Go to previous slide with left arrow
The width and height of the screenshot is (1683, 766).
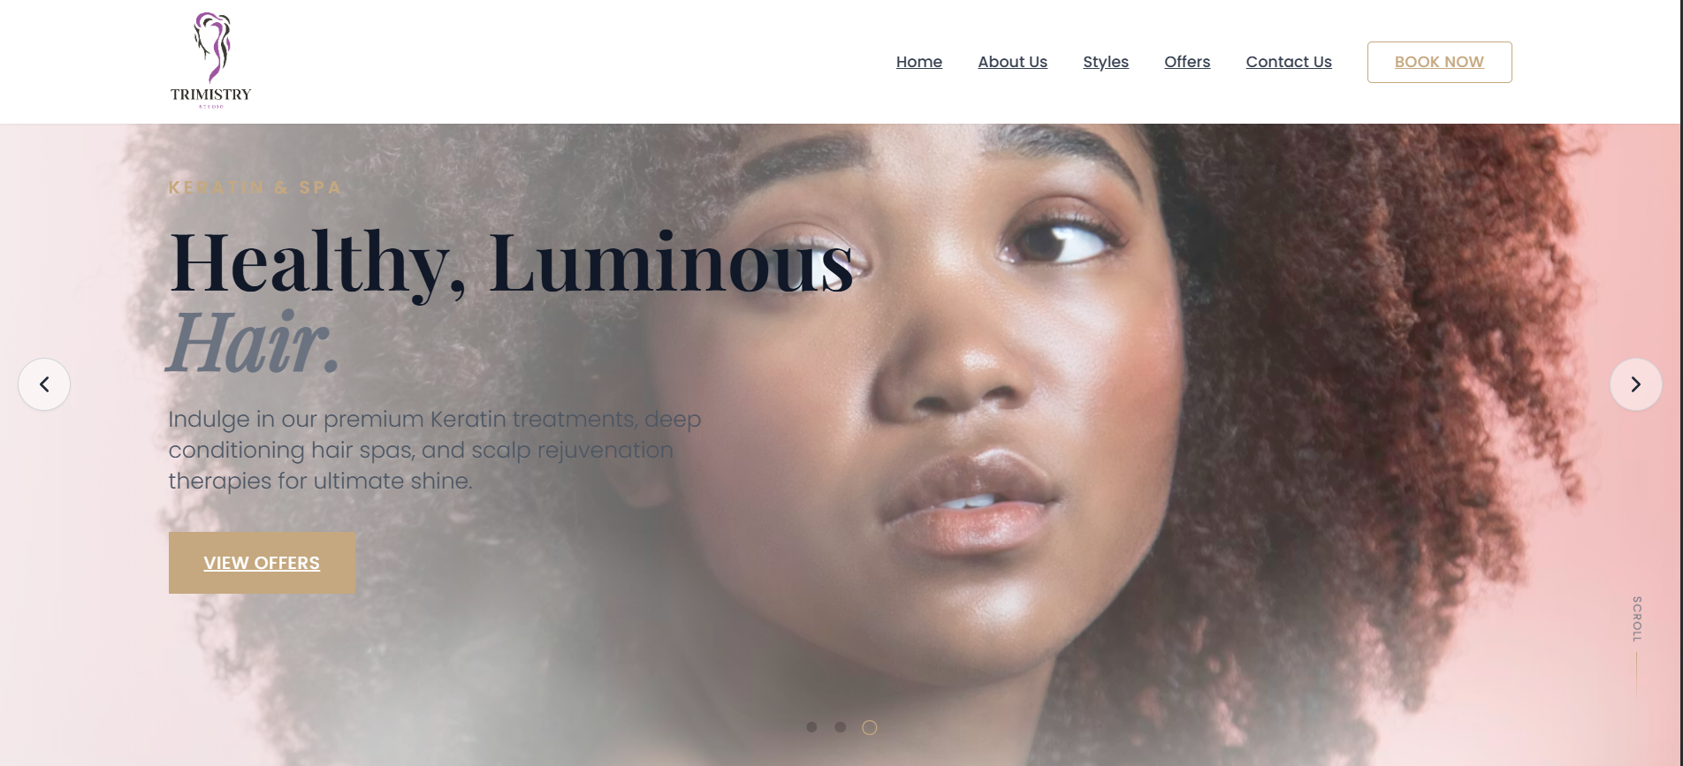pos(44,384)
